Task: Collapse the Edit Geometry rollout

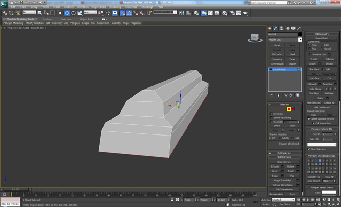Action: [x=322, y=34]
